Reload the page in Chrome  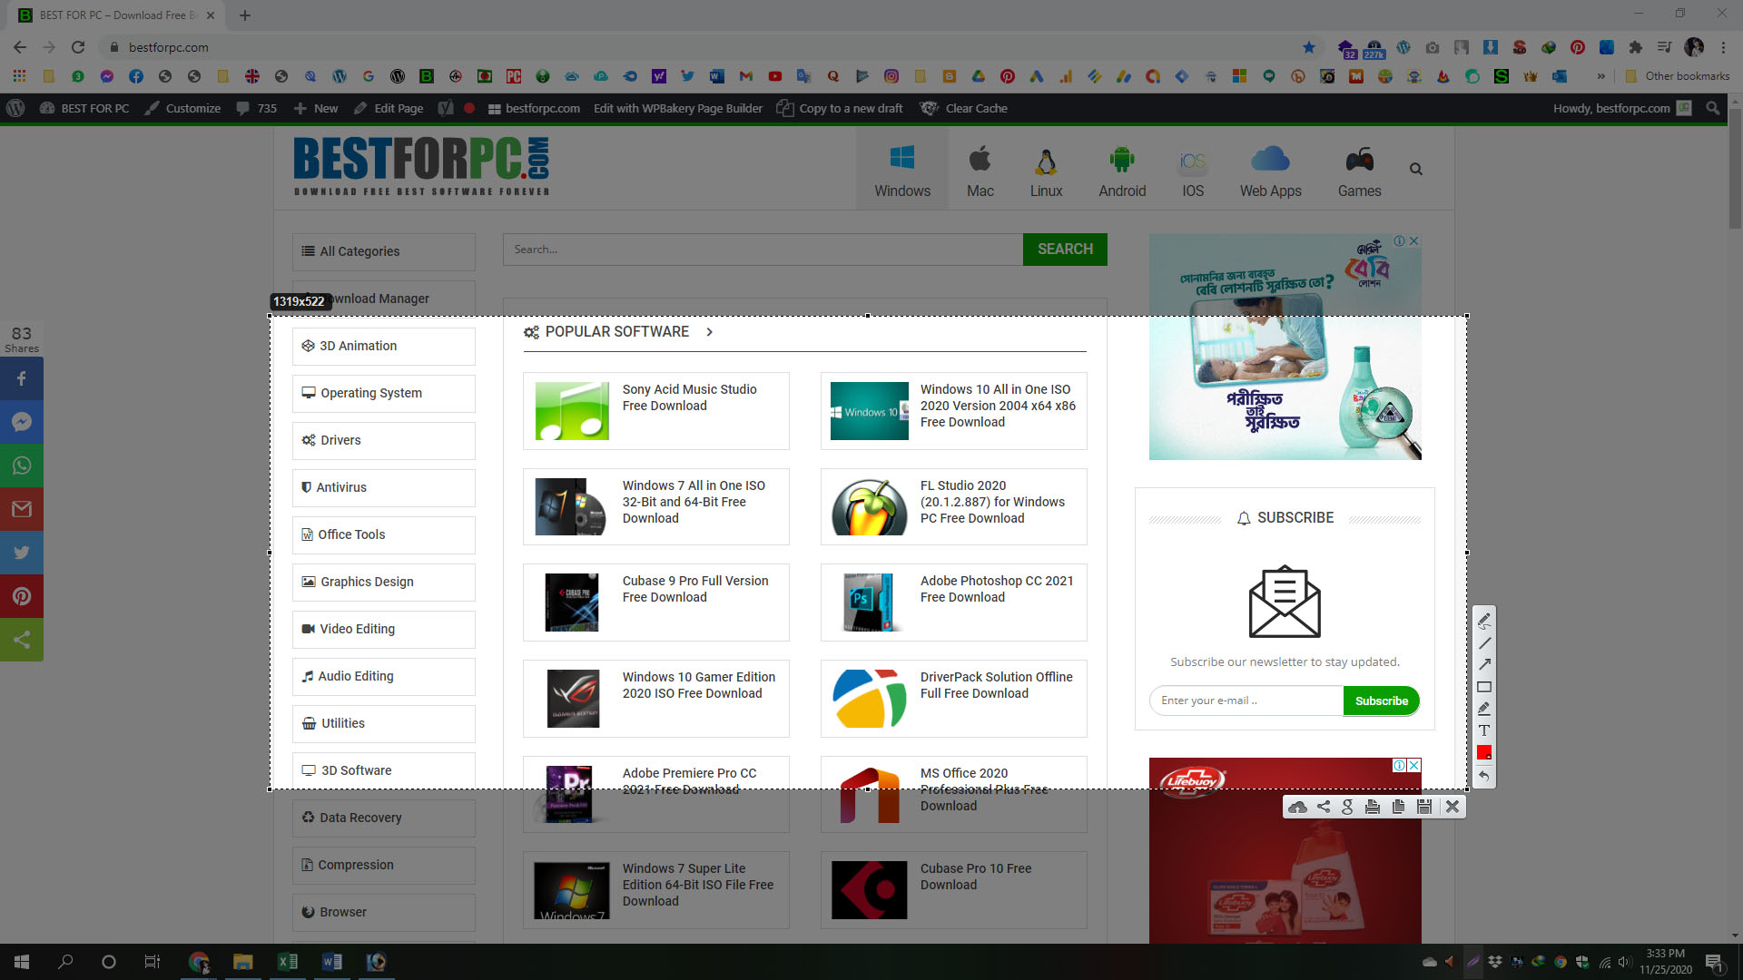coord(78,47)
